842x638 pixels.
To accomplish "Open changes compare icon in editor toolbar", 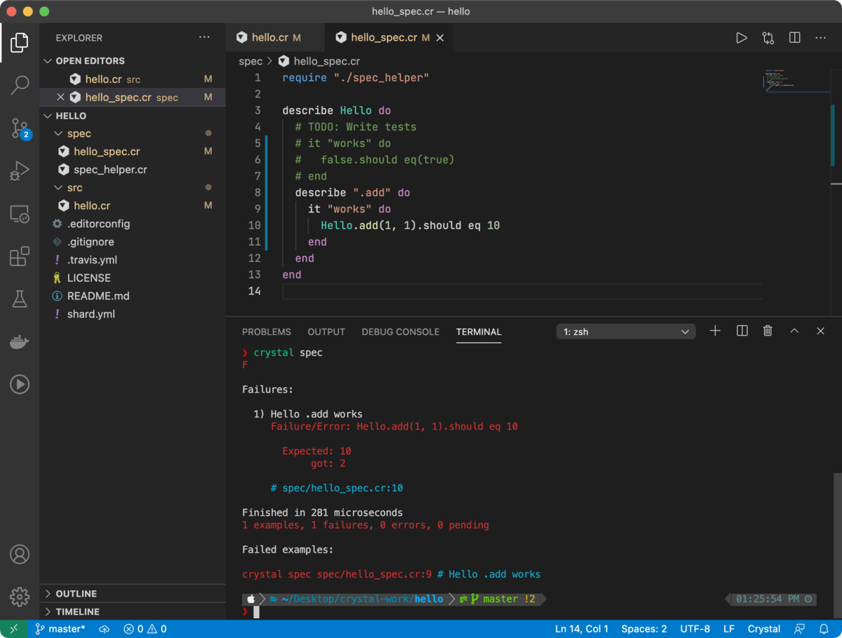I will click(x=768, y=38).
